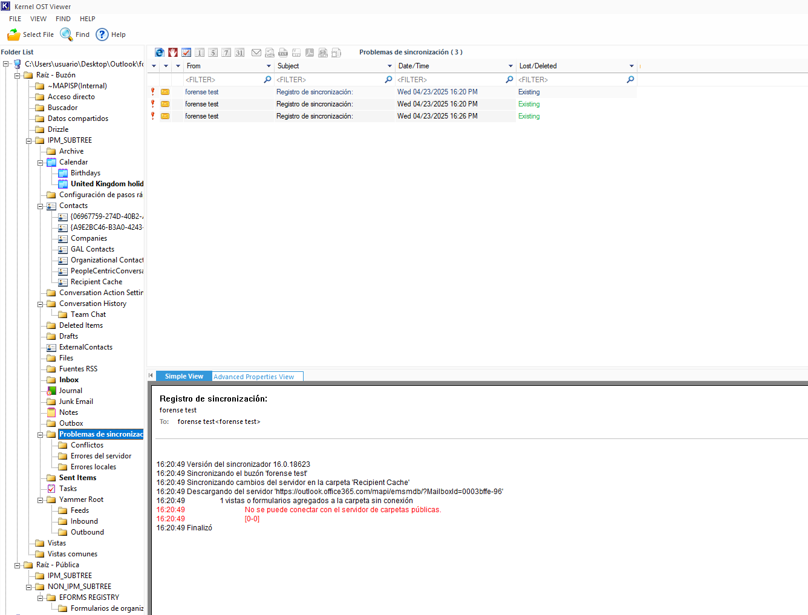Viewport: 808px width, 615px height.
Task: Select the first forense test message row
Action: pyautogui.click(x=392, y=92)
